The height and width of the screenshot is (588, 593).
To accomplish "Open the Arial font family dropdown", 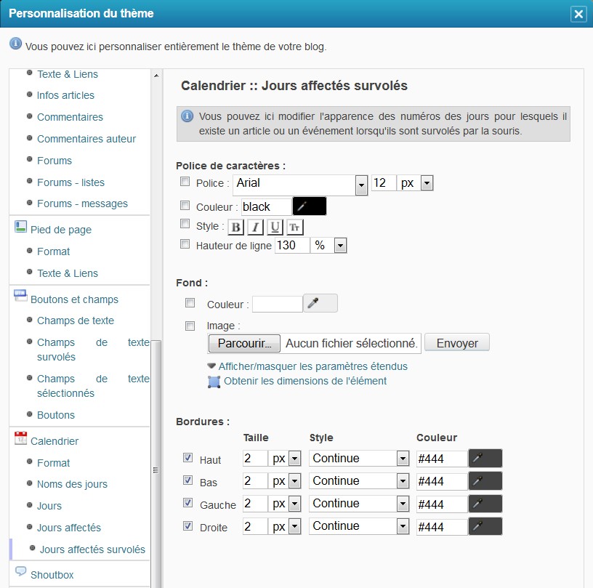I will tap(361, 185).
